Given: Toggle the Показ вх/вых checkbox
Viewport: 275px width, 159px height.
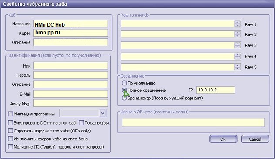Looking at the screenshot, I should (x=81, y=123).
